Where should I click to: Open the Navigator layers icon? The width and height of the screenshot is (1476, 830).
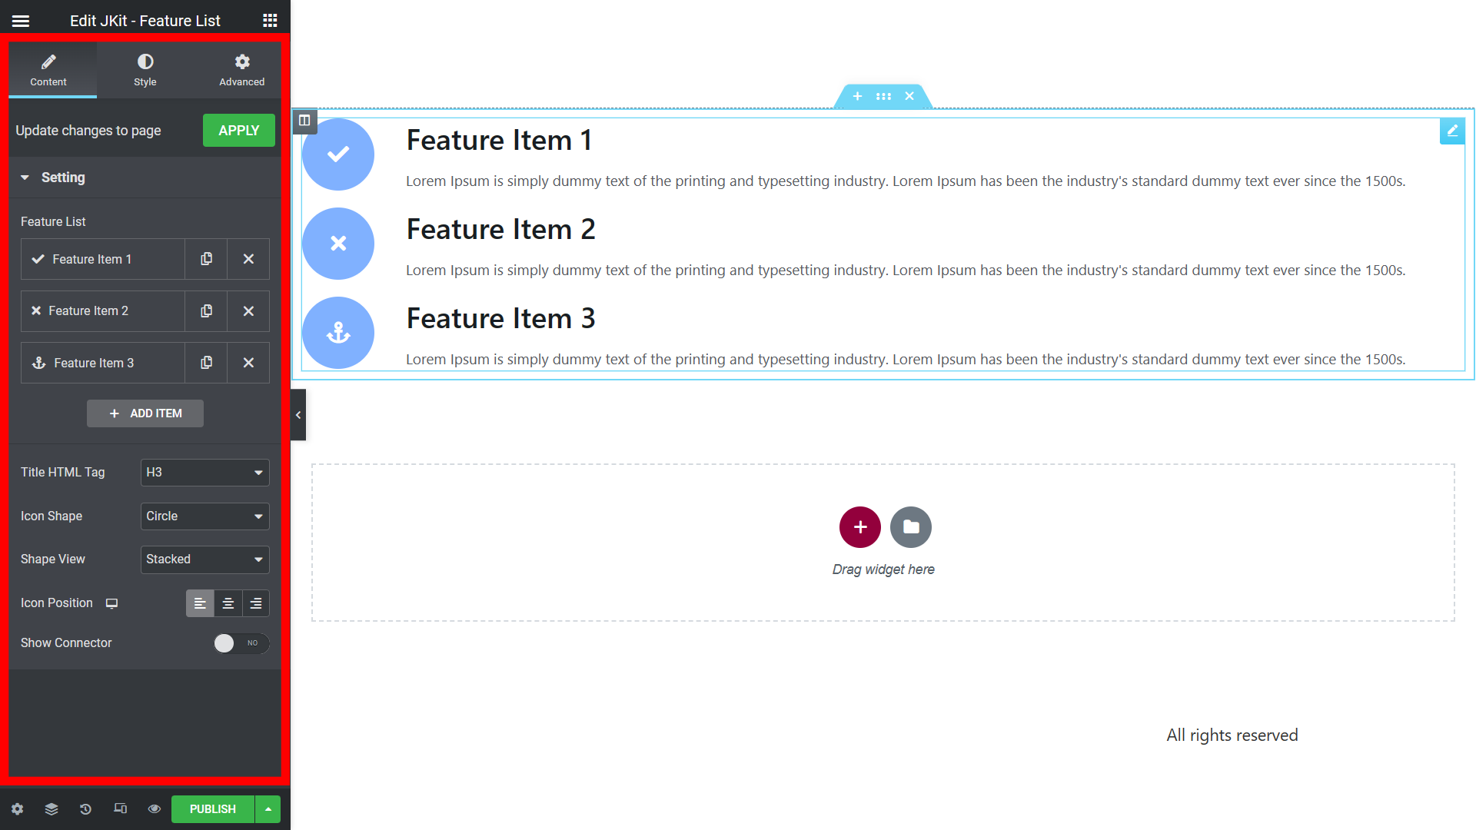click(52, 809)
